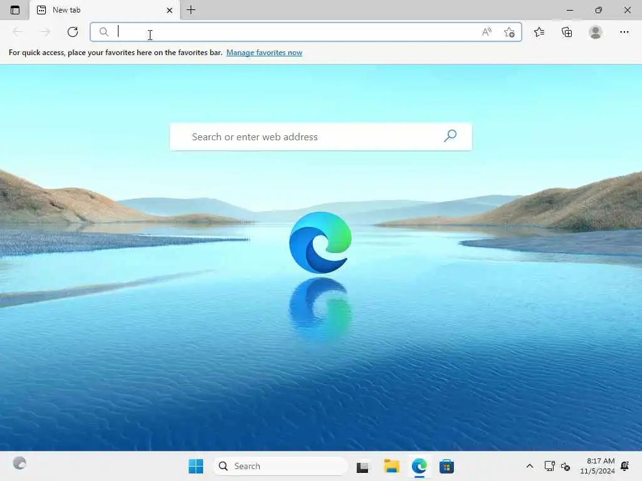Screen dimensions: 642x481
Task: Click the Back navigation arrow
Action: click(18, 32)
